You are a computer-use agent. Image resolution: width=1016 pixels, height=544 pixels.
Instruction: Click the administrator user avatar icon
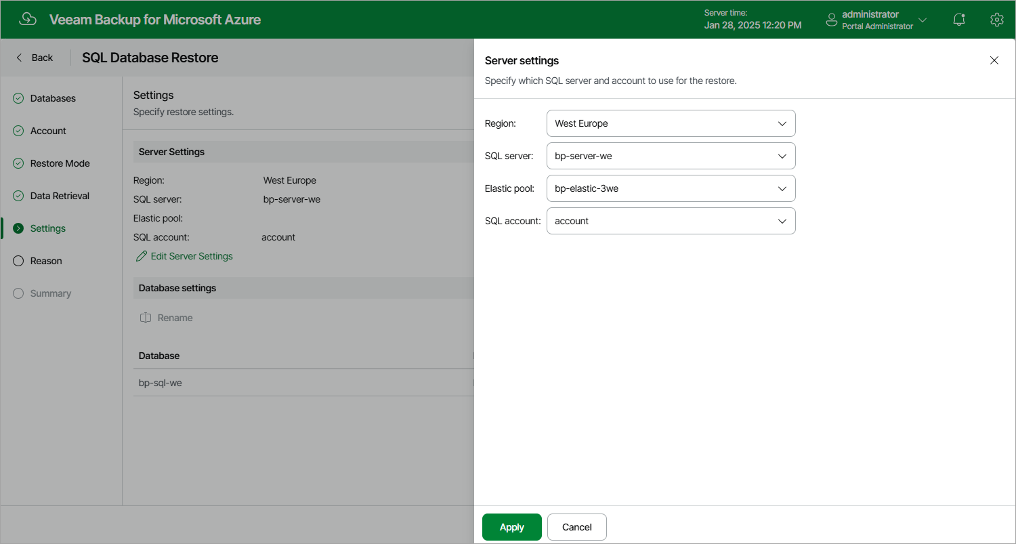coord(832,20)
